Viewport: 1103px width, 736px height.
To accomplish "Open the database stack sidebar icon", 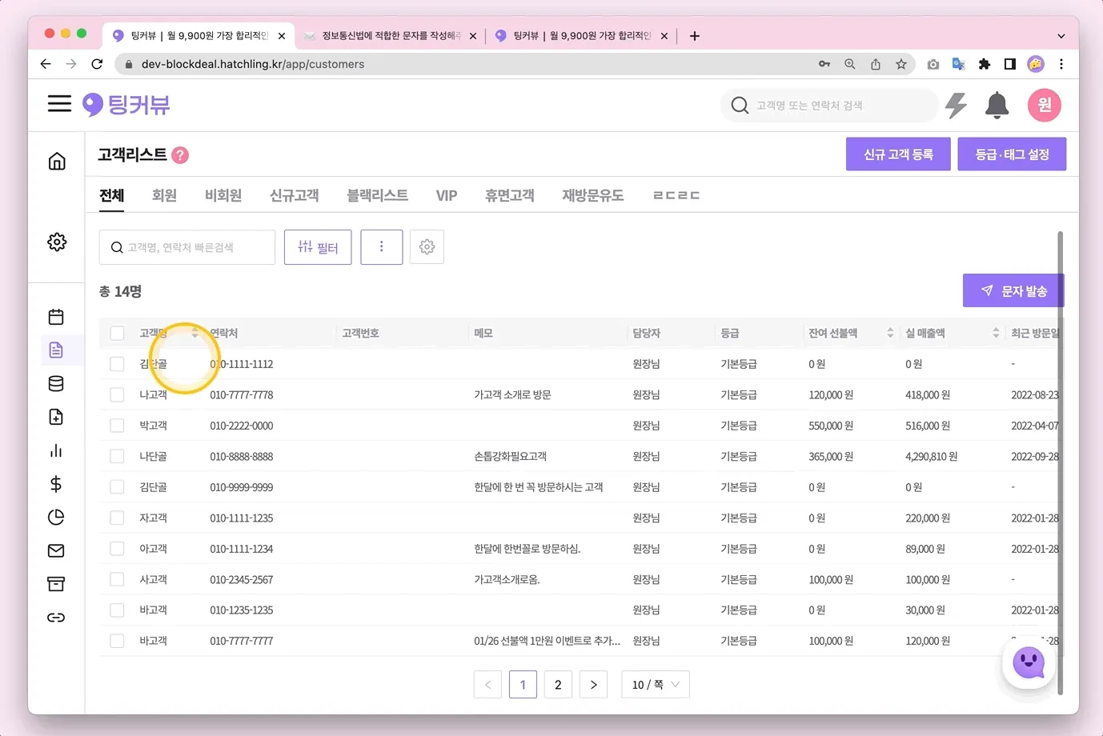I will (x=56, y=384).
